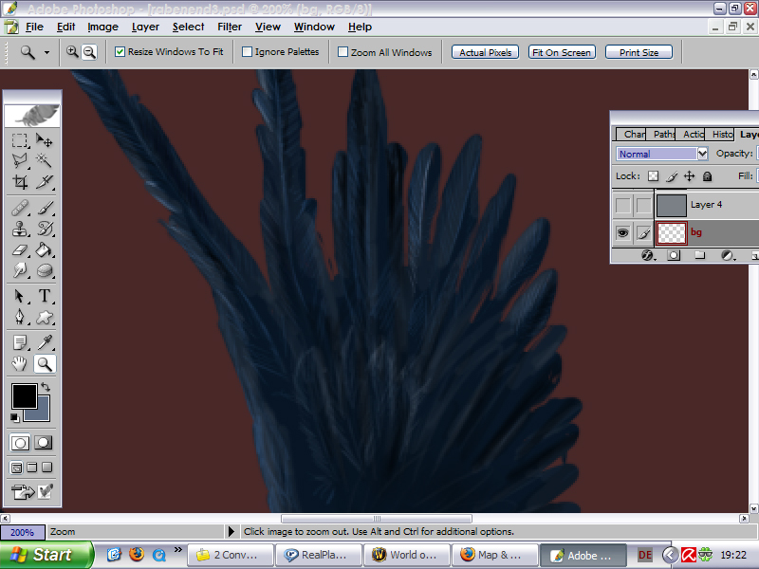759x569 pixels.
Task: Select the Eraser tool
Action: click(20, 249)
